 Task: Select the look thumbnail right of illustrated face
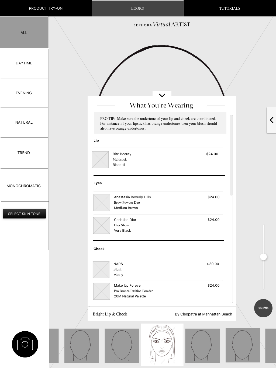point(202,345)
